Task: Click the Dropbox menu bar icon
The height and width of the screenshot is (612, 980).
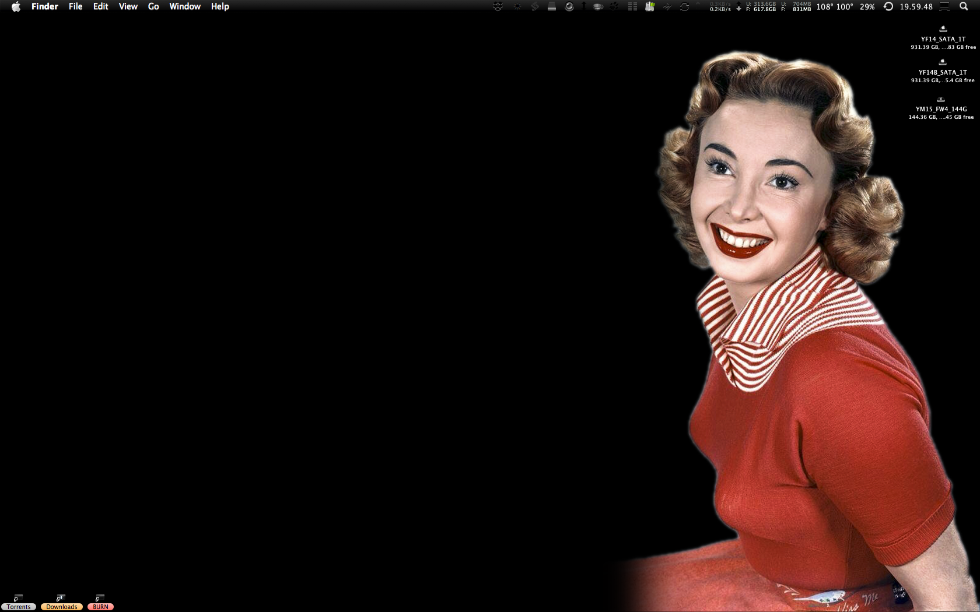Action: click(x=498, y=6)
